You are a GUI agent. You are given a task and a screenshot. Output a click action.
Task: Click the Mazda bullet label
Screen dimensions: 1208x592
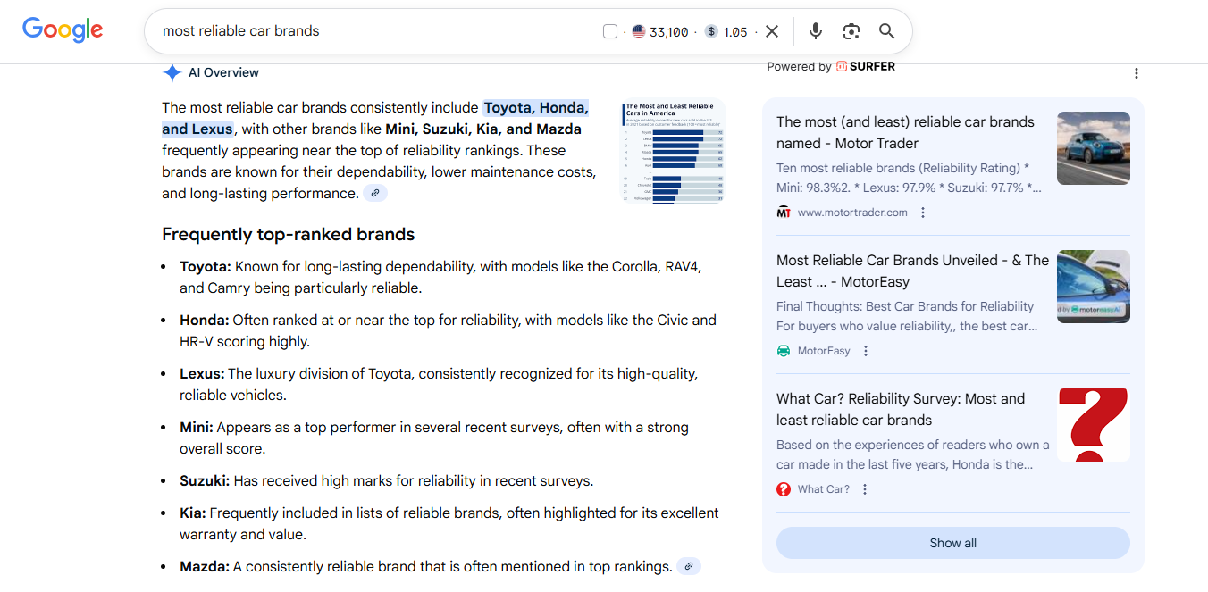coord(205,566)
